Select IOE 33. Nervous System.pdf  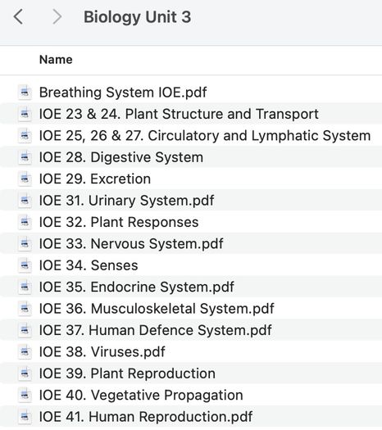tap(191, 243)
